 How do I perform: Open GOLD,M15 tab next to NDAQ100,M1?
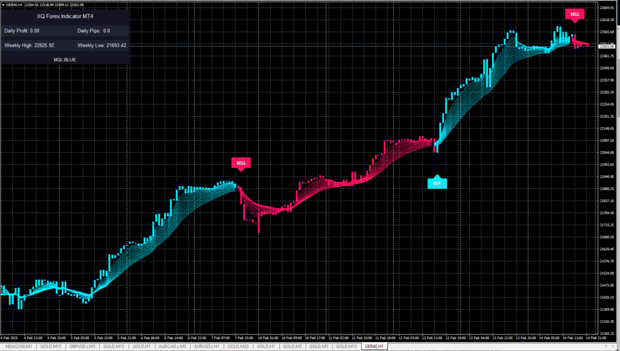51,346
